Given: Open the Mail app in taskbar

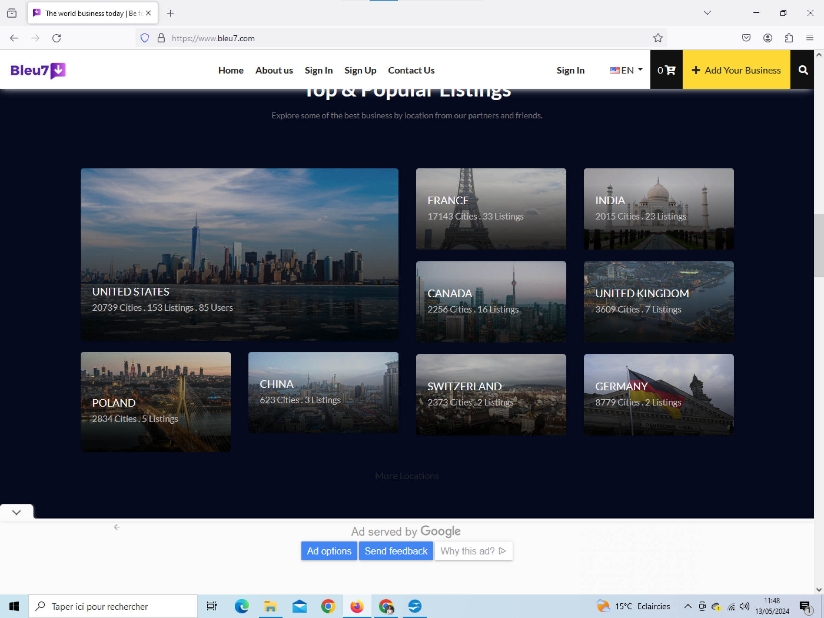Looking at the screenshot, I should pos(299,606).
